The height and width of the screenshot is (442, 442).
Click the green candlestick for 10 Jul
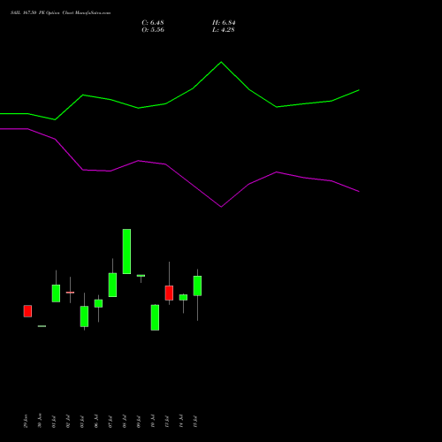coord(155,317)
